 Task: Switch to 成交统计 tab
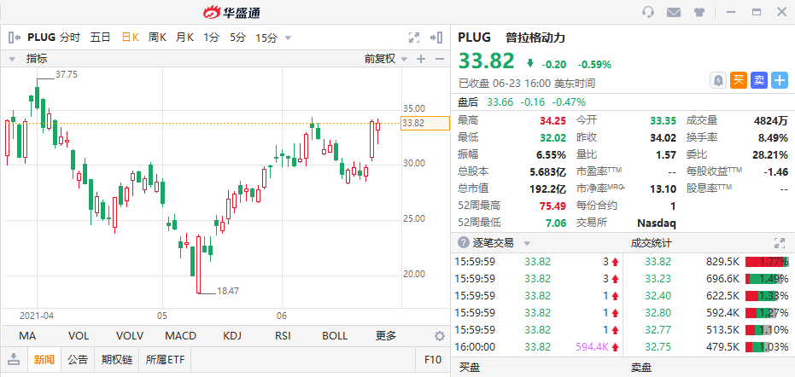[x=651, y=243]
